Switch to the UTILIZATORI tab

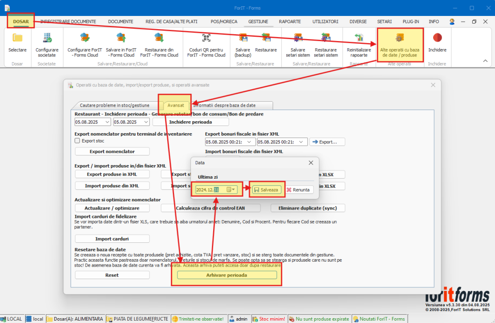(325, 21)
